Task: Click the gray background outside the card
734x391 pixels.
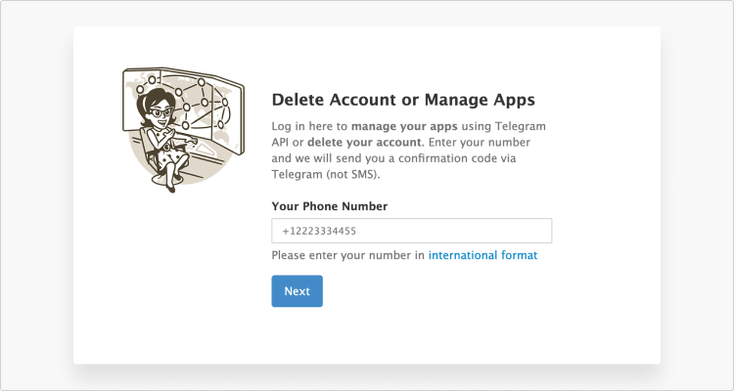Action: coord(35,195)
